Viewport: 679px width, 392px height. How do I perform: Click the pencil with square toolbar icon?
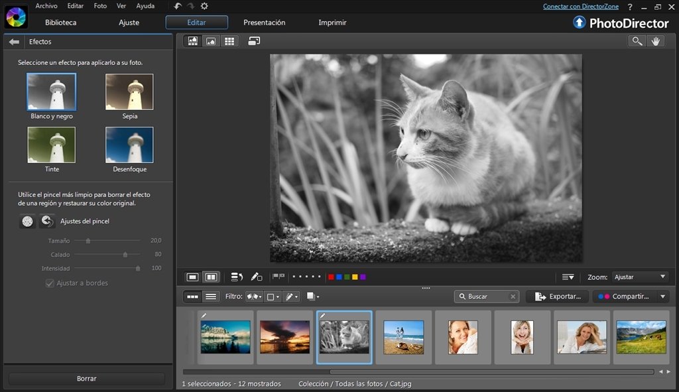click(x=257, y=277)
